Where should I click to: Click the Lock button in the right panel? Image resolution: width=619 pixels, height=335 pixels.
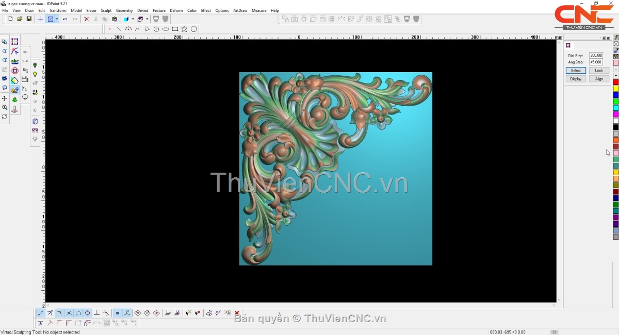[599, 70]
